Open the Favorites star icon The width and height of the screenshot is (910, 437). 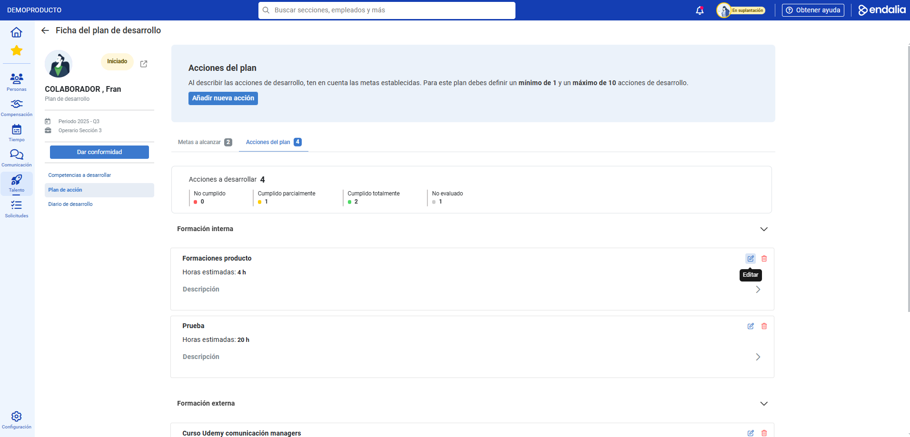17,50
